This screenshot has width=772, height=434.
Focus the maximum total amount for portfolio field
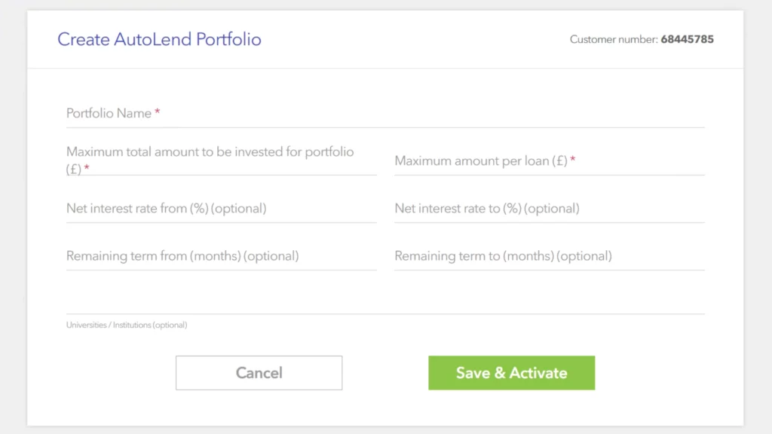(x=222, y=160)
